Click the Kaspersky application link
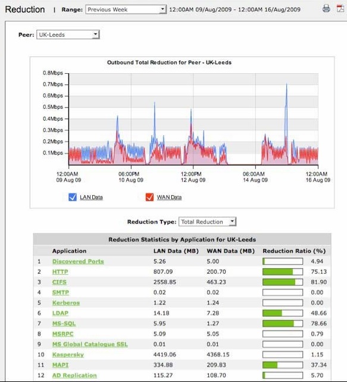The width and height of the screenshot is (347, 382). (68, 355)
